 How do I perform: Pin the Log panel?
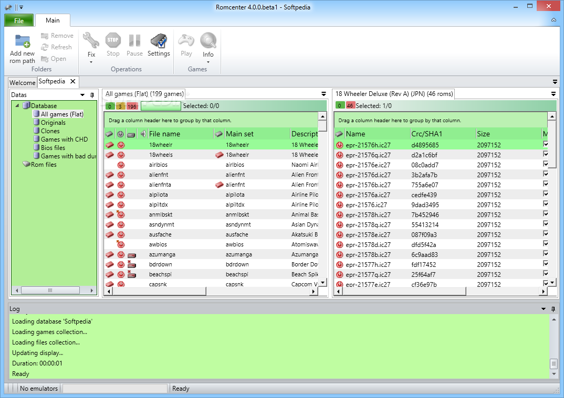pos(553,309)
